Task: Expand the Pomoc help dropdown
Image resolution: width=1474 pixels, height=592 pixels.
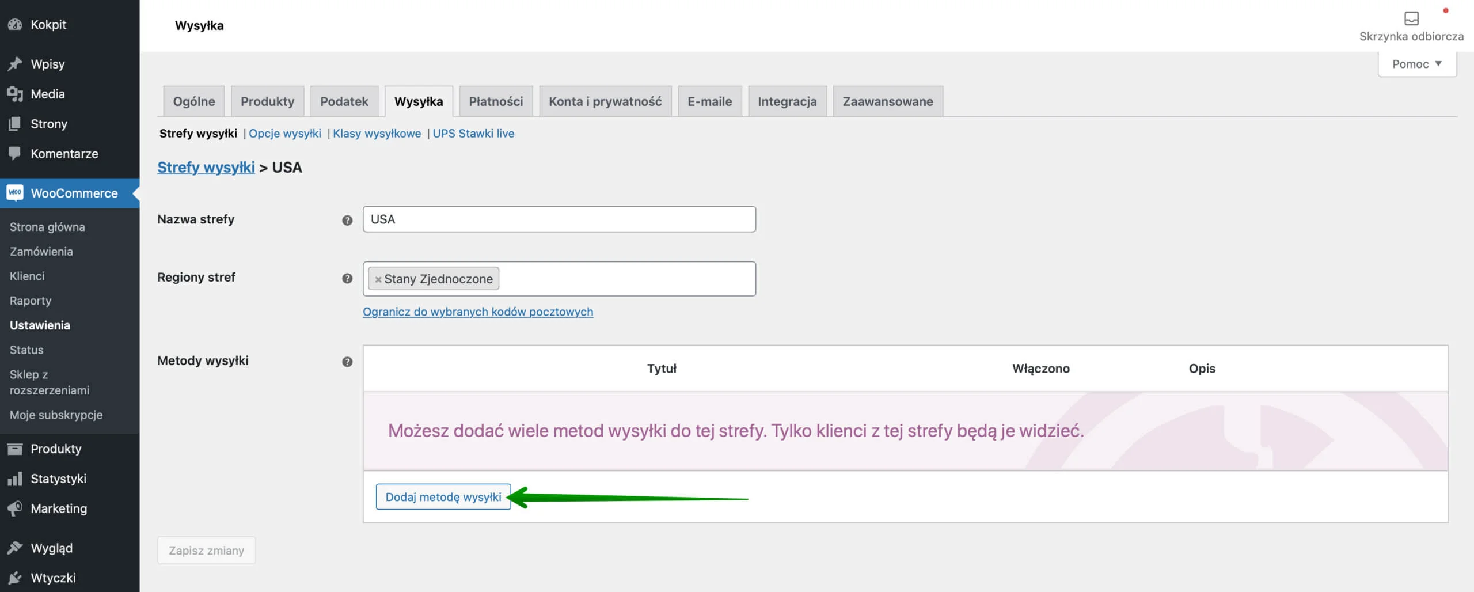Action: [1417, 64]
